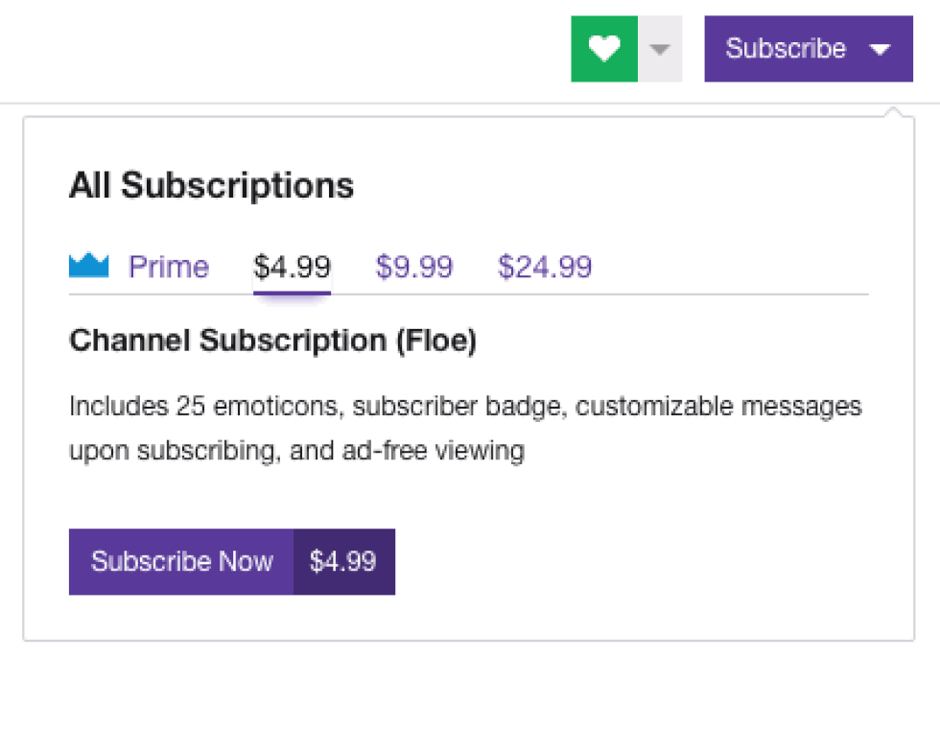Open the $24.99 subscription tier
The image size is (940, 753).
(x=545, y=267)
